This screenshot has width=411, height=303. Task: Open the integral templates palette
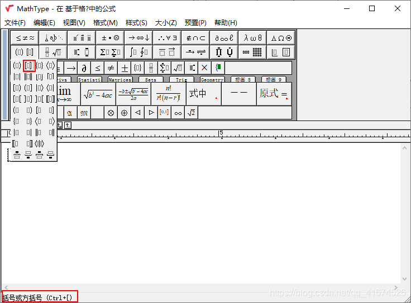pyautogui.click(x=139, y=52)
